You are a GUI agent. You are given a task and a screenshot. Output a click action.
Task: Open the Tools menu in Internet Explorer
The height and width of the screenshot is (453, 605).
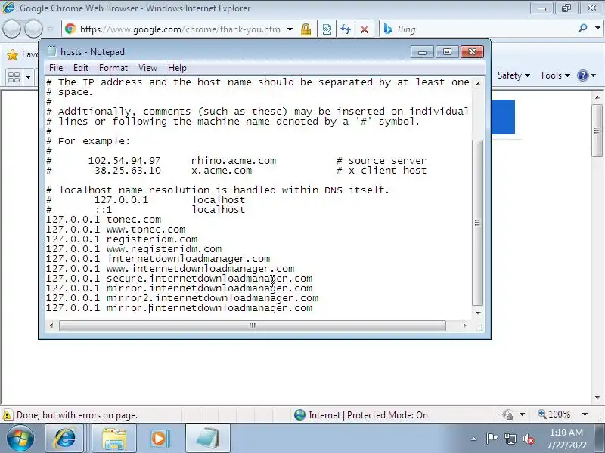554,75
